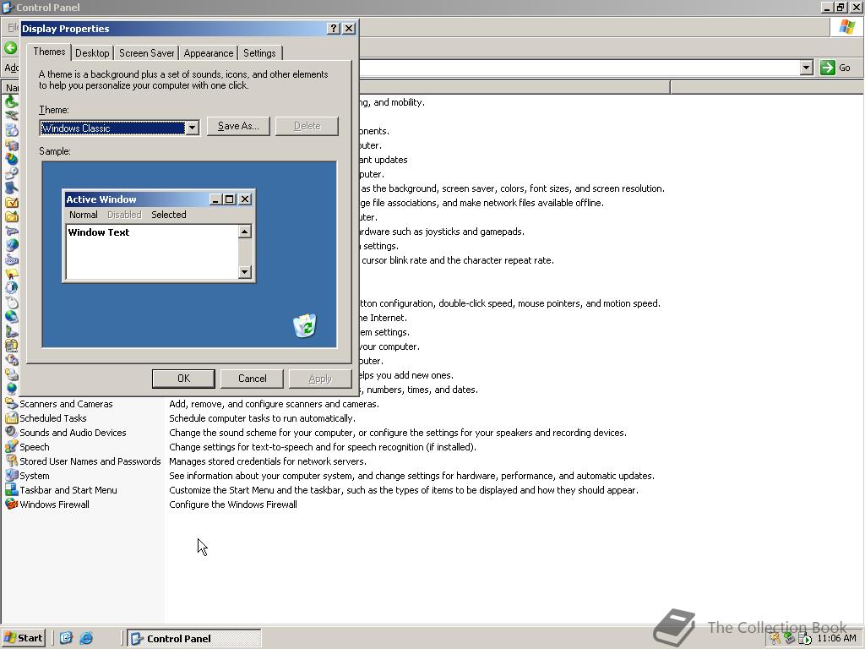Select the Scheduled Tasks name text

[53, 418]
